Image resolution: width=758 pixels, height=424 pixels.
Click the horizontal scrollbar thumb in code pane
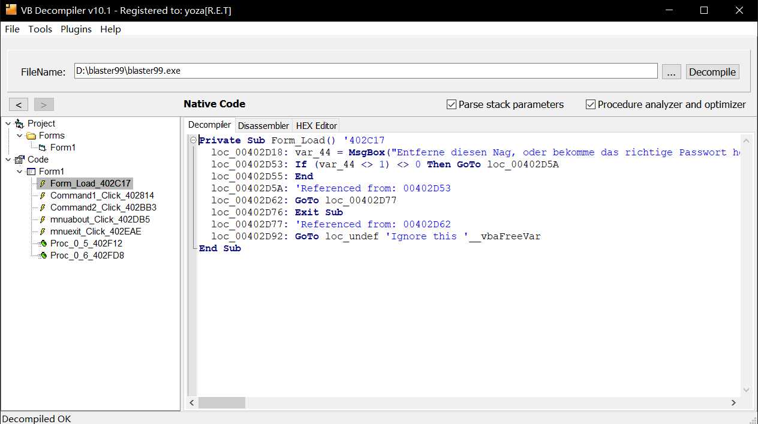[x=222, y=403]
